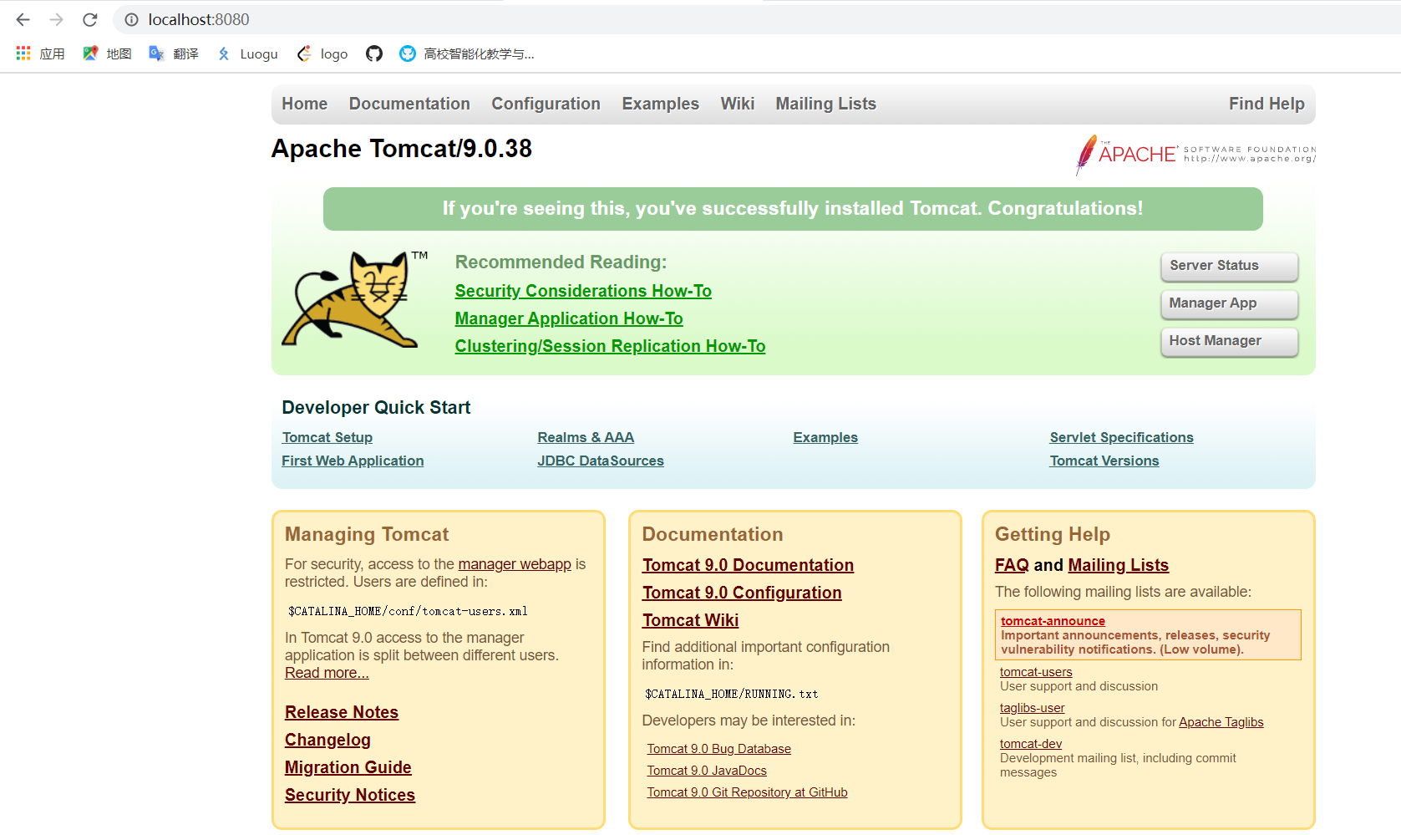Click Find Help in the navigation bar

[x=1266, y=104]
